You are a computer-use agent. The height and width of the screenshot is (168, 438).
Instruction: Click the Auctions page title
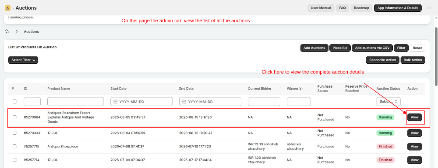(26, 8)
